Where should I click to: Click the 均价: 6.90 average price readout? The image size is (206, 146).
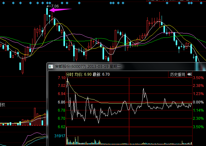[83, 74]
